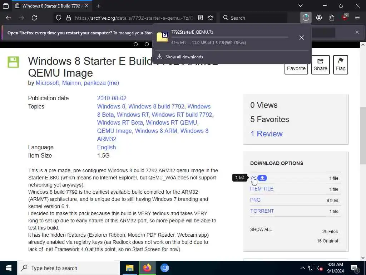Reload the current archive.org page
366x275 pixels.
[x=34, y=18]
